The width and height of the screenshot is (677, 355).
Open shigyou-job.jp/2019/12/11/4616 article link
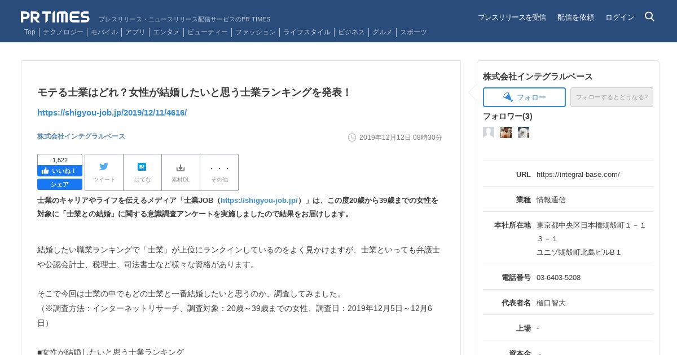point(112,113)
